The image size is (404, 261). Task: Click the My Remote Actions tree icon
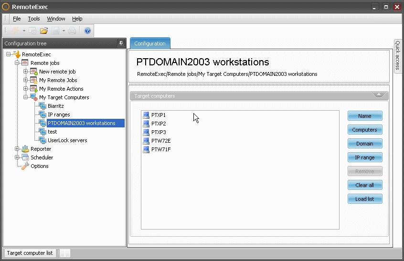(34, 89)
